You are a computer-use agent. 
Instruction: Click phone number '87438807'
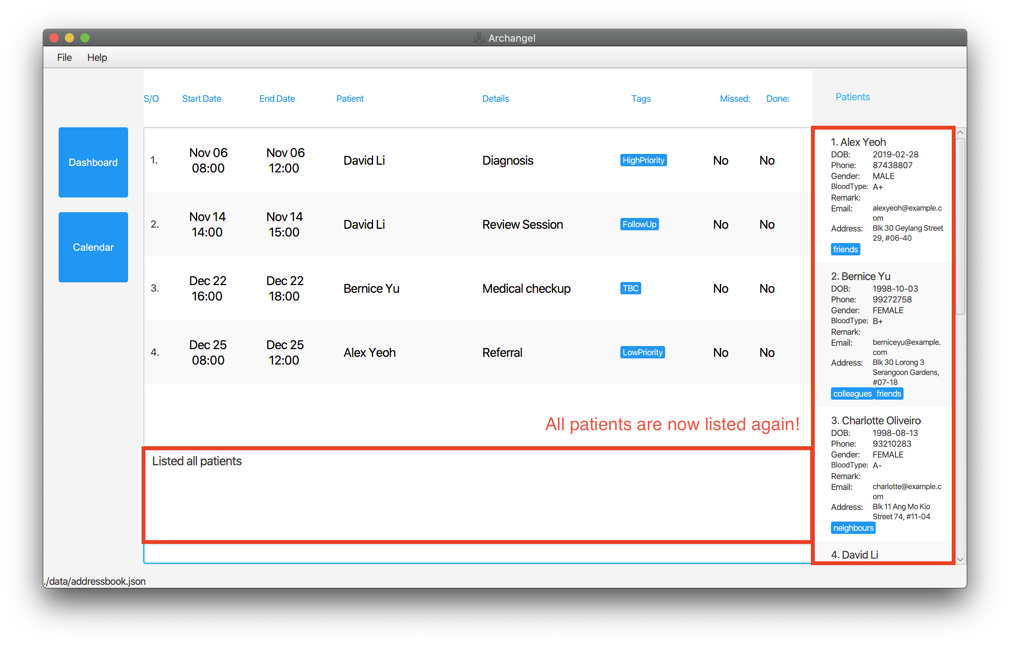click(892, 165)
